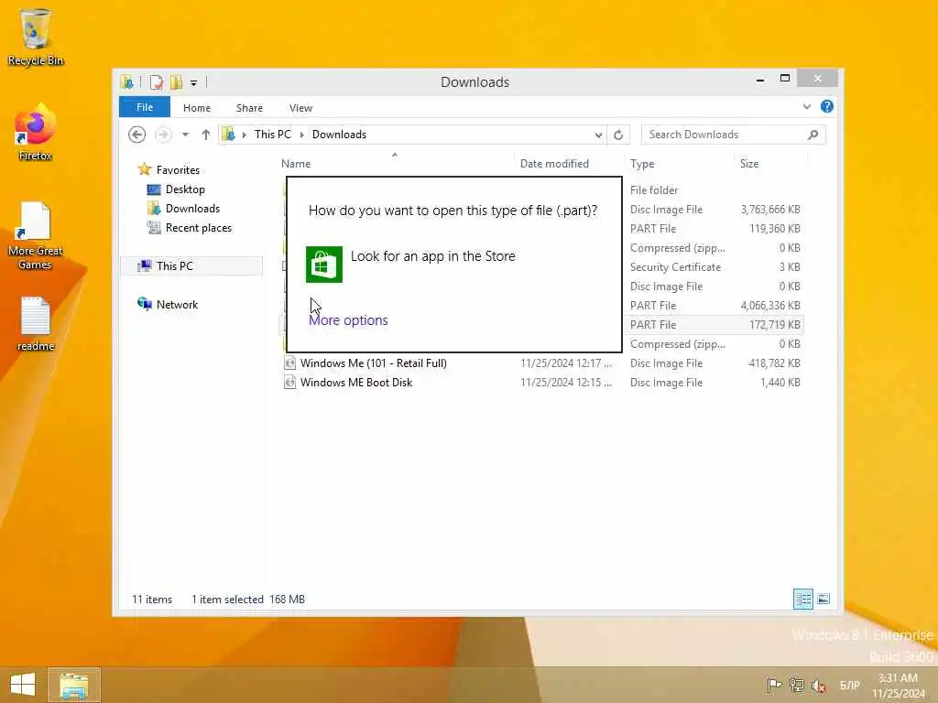The height and width of the screenshot is (703, 938).
Task: Open the Start button on taskbar
Action: 23,685
